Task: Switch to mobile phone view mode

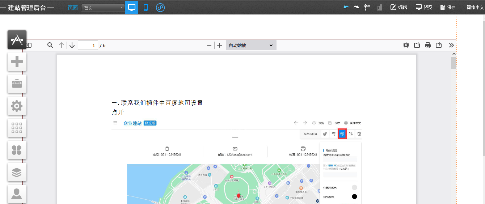Action: [146, 7]
